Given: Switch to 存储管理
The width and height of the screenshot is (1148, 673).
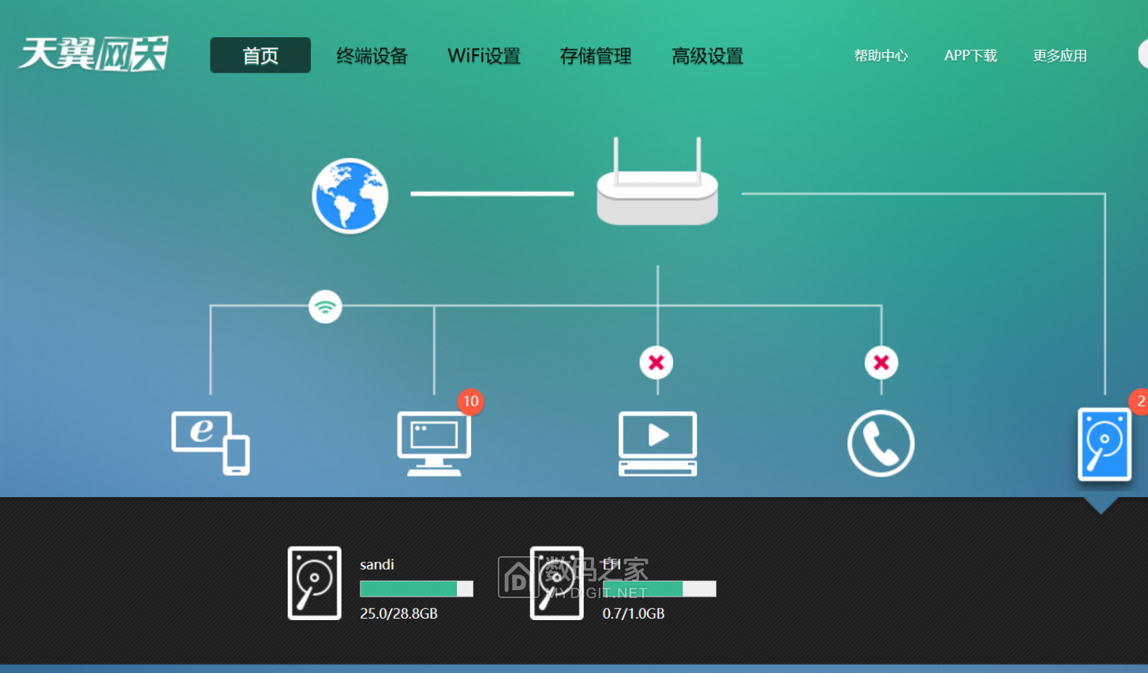Looking at the screenshot, I should (x=595, y=55).
